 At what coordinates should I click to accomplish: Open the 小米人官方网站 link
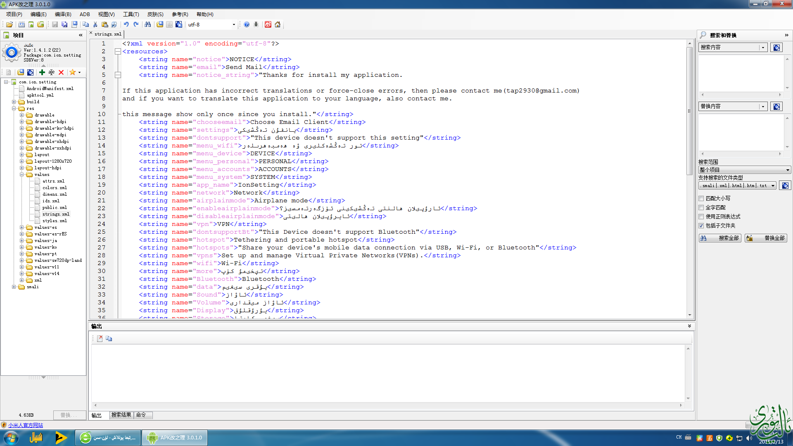[26, 425]
